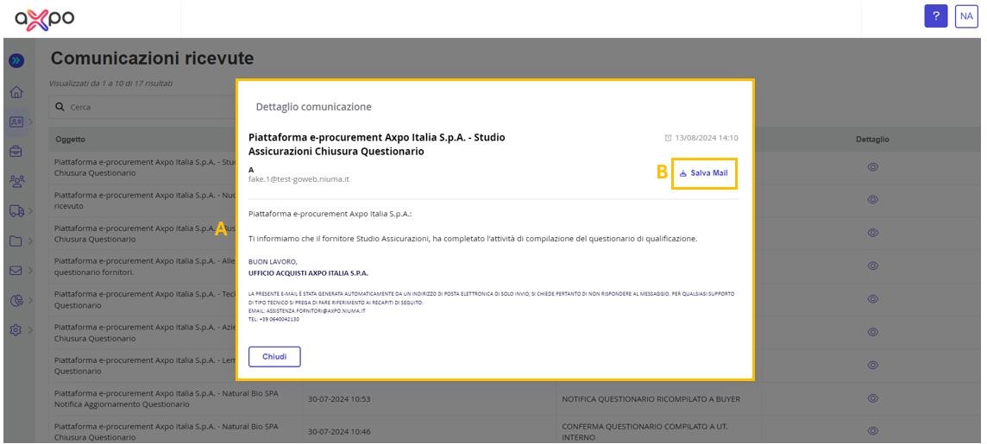987x444 pixels.
Task: Click the dialog's bold message subject title
Action: pyautogui.click(x=376, y=144)
